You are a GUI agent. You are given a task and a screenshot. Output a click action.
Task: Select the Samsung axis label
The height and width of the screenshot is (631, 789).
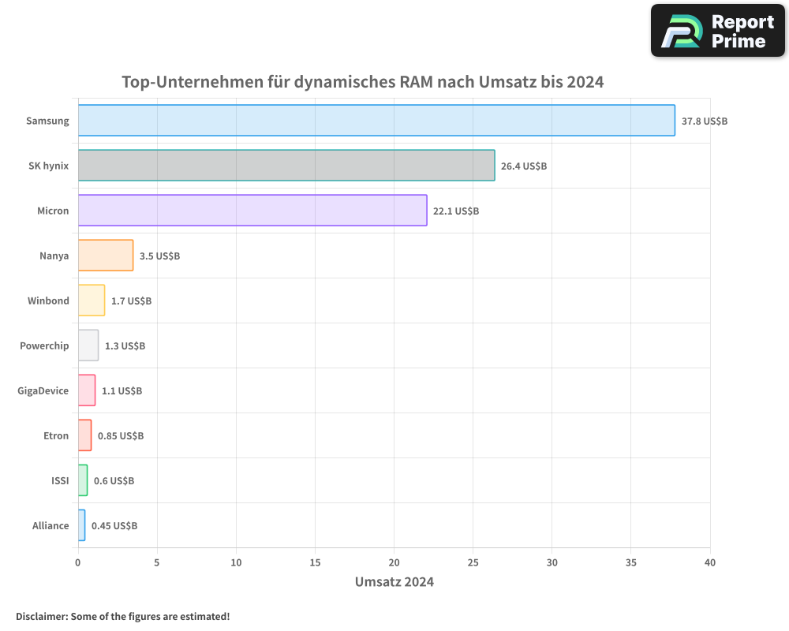tap(47, 121)
